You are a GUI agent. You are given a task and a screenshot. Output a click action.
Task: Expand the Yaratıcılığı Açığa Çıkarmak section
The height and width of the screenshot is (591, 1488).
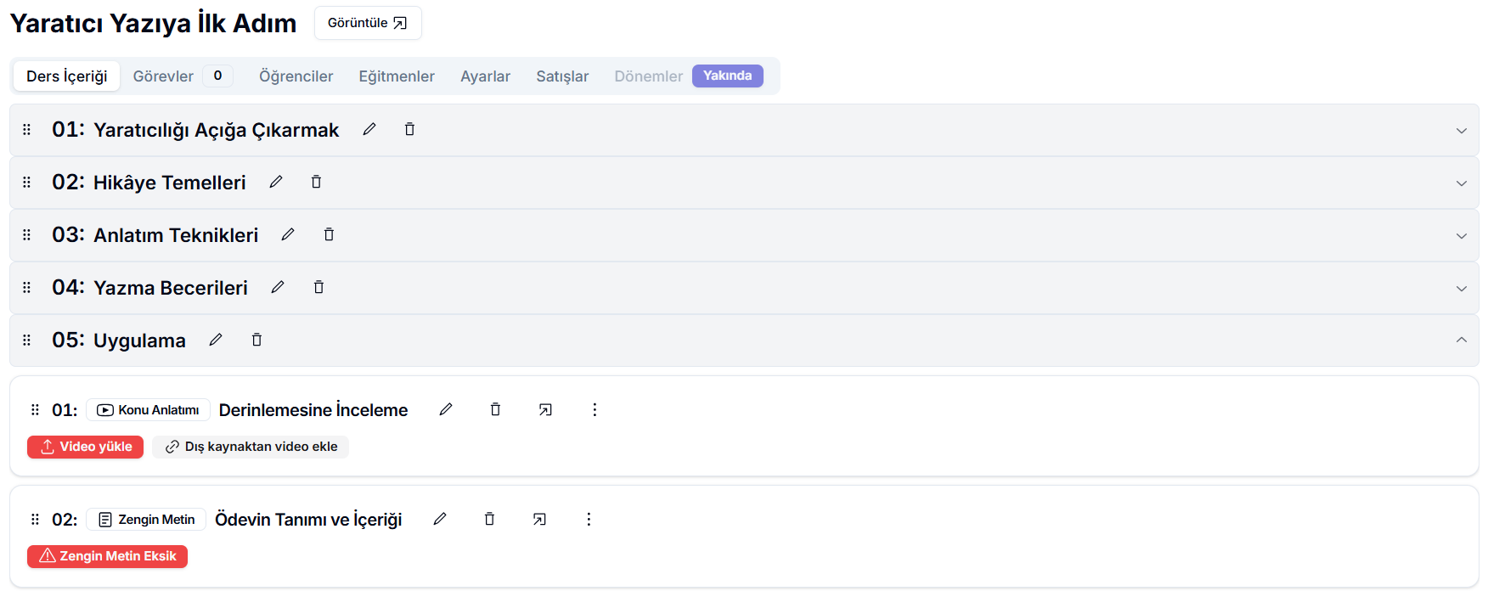pyautogui.click(x=1461, y=131)
